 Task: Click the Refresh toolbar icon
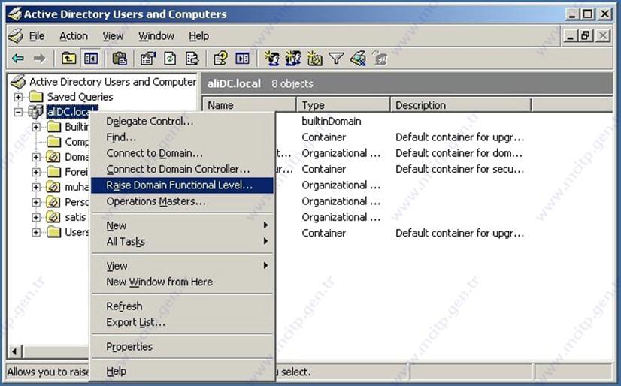[x=171, y=59]
